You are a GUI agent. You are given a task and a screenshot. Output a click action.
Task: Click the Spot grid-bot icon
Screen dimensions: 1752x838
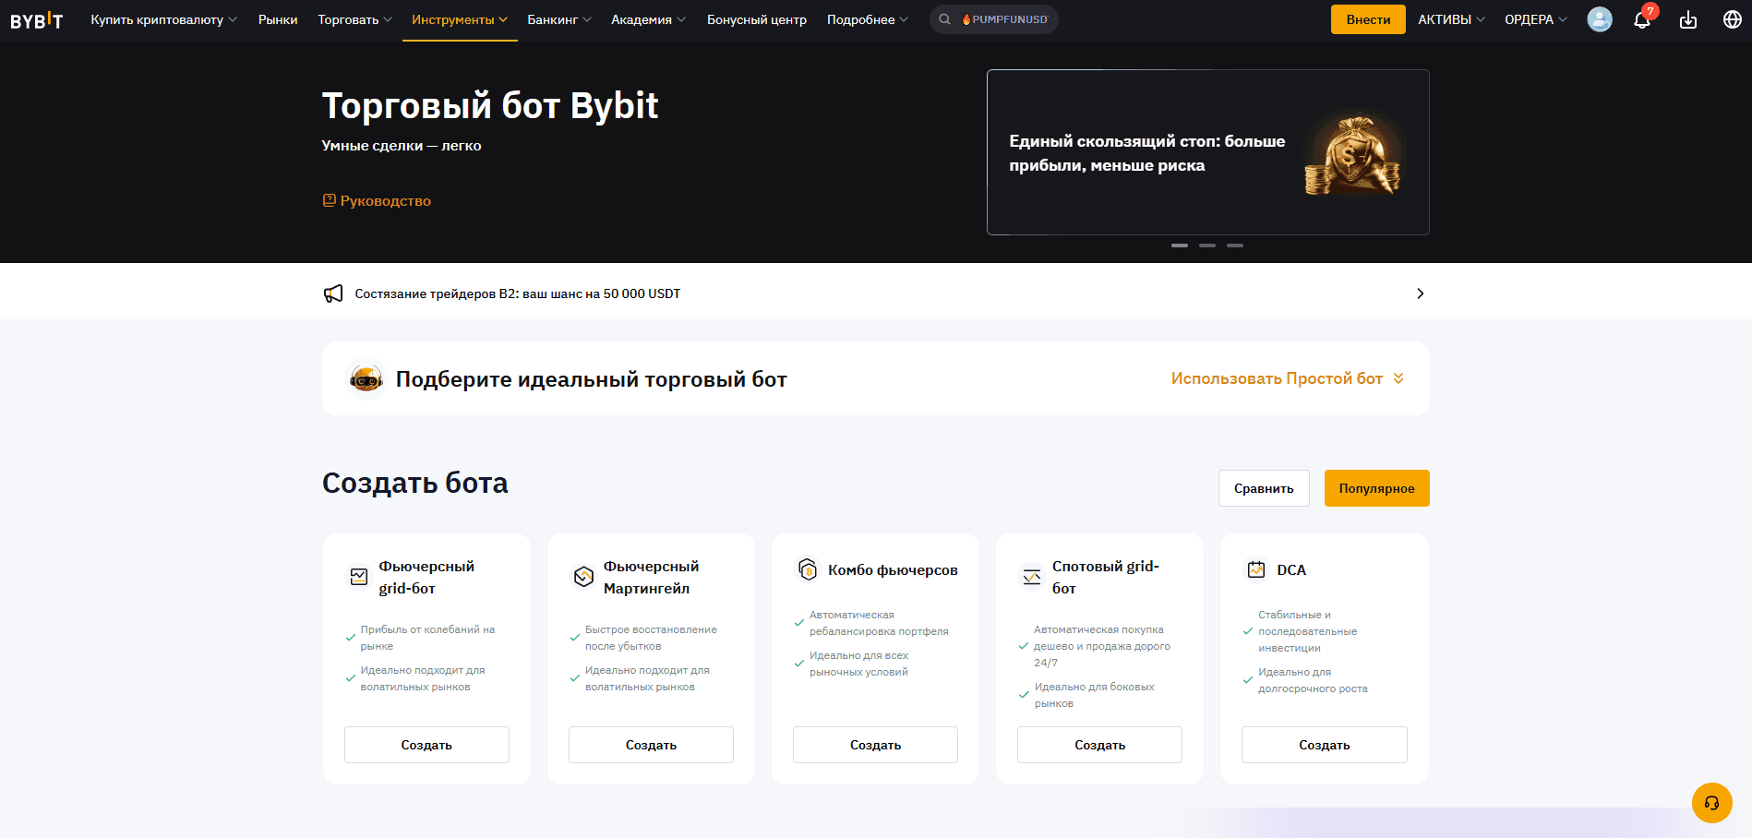coord(1032,577)
